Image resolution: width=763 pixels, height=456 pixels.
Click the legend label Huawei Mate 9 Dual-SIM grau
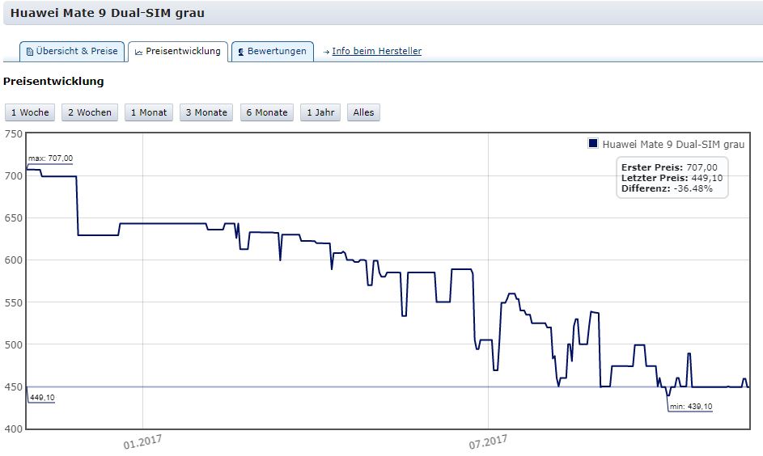673,145
